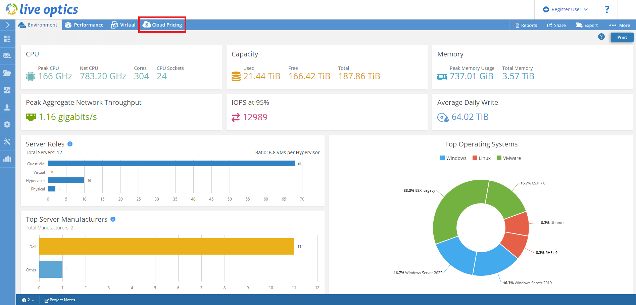Click the yellow Dell bar in manufacturers chart
Image resolution: width=636 pixels, height=305 pixels.
(166, 246)
